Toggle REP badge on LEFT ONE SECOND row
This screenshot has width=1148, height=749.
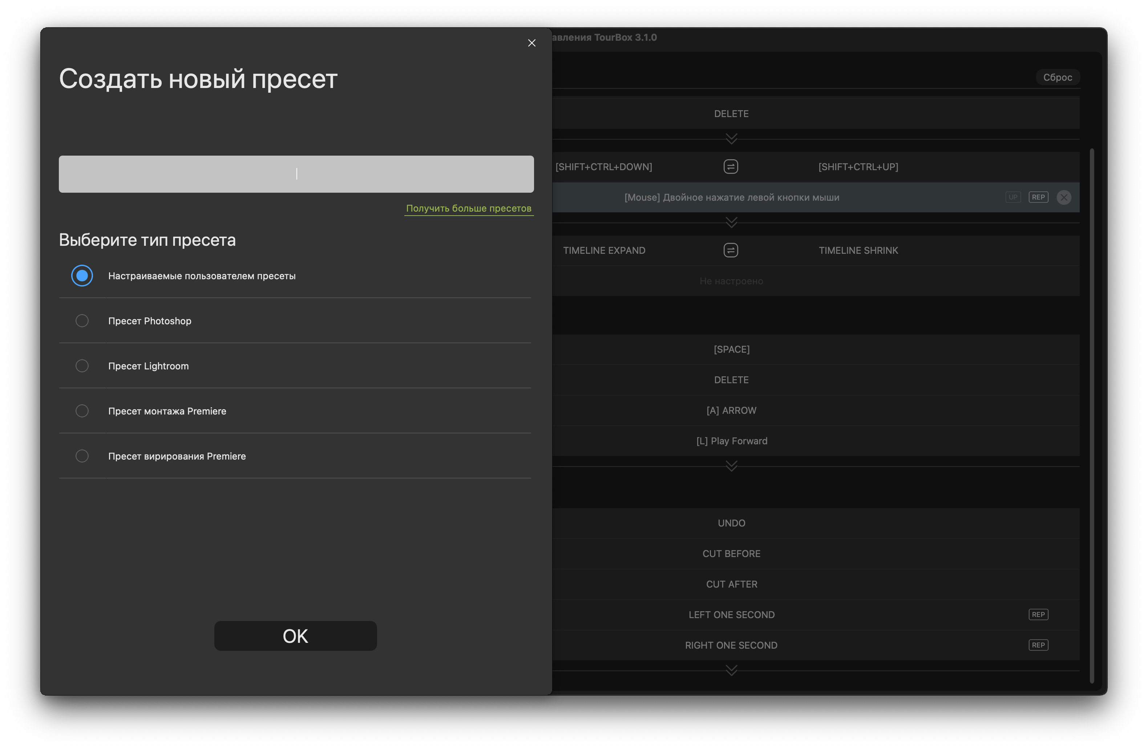point(1038,614)
